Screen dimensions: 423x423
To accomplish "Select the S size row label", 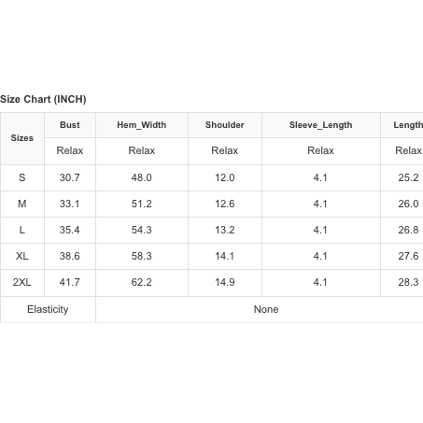I will (22, 177).
